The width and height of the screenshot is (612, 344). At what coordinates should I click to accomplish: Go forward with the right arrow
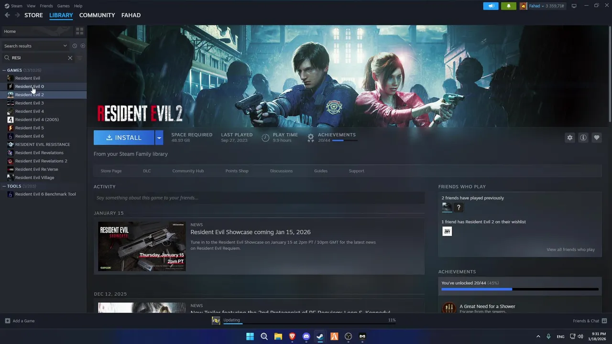(x=17, y=15)
